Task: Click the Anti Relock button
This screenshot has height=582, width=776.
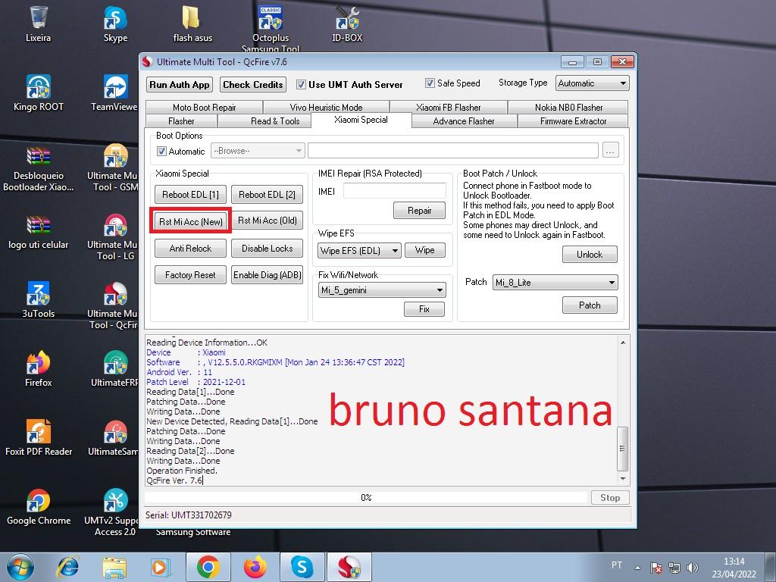Action: point(190,249)
